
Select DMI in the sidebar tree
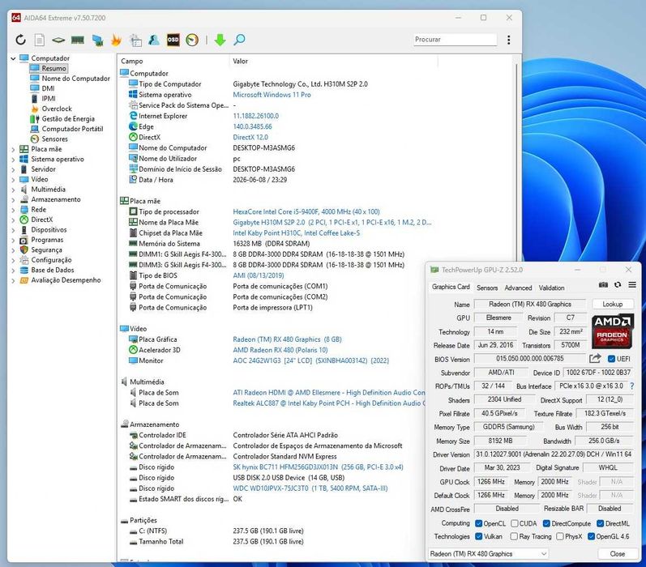48,88
